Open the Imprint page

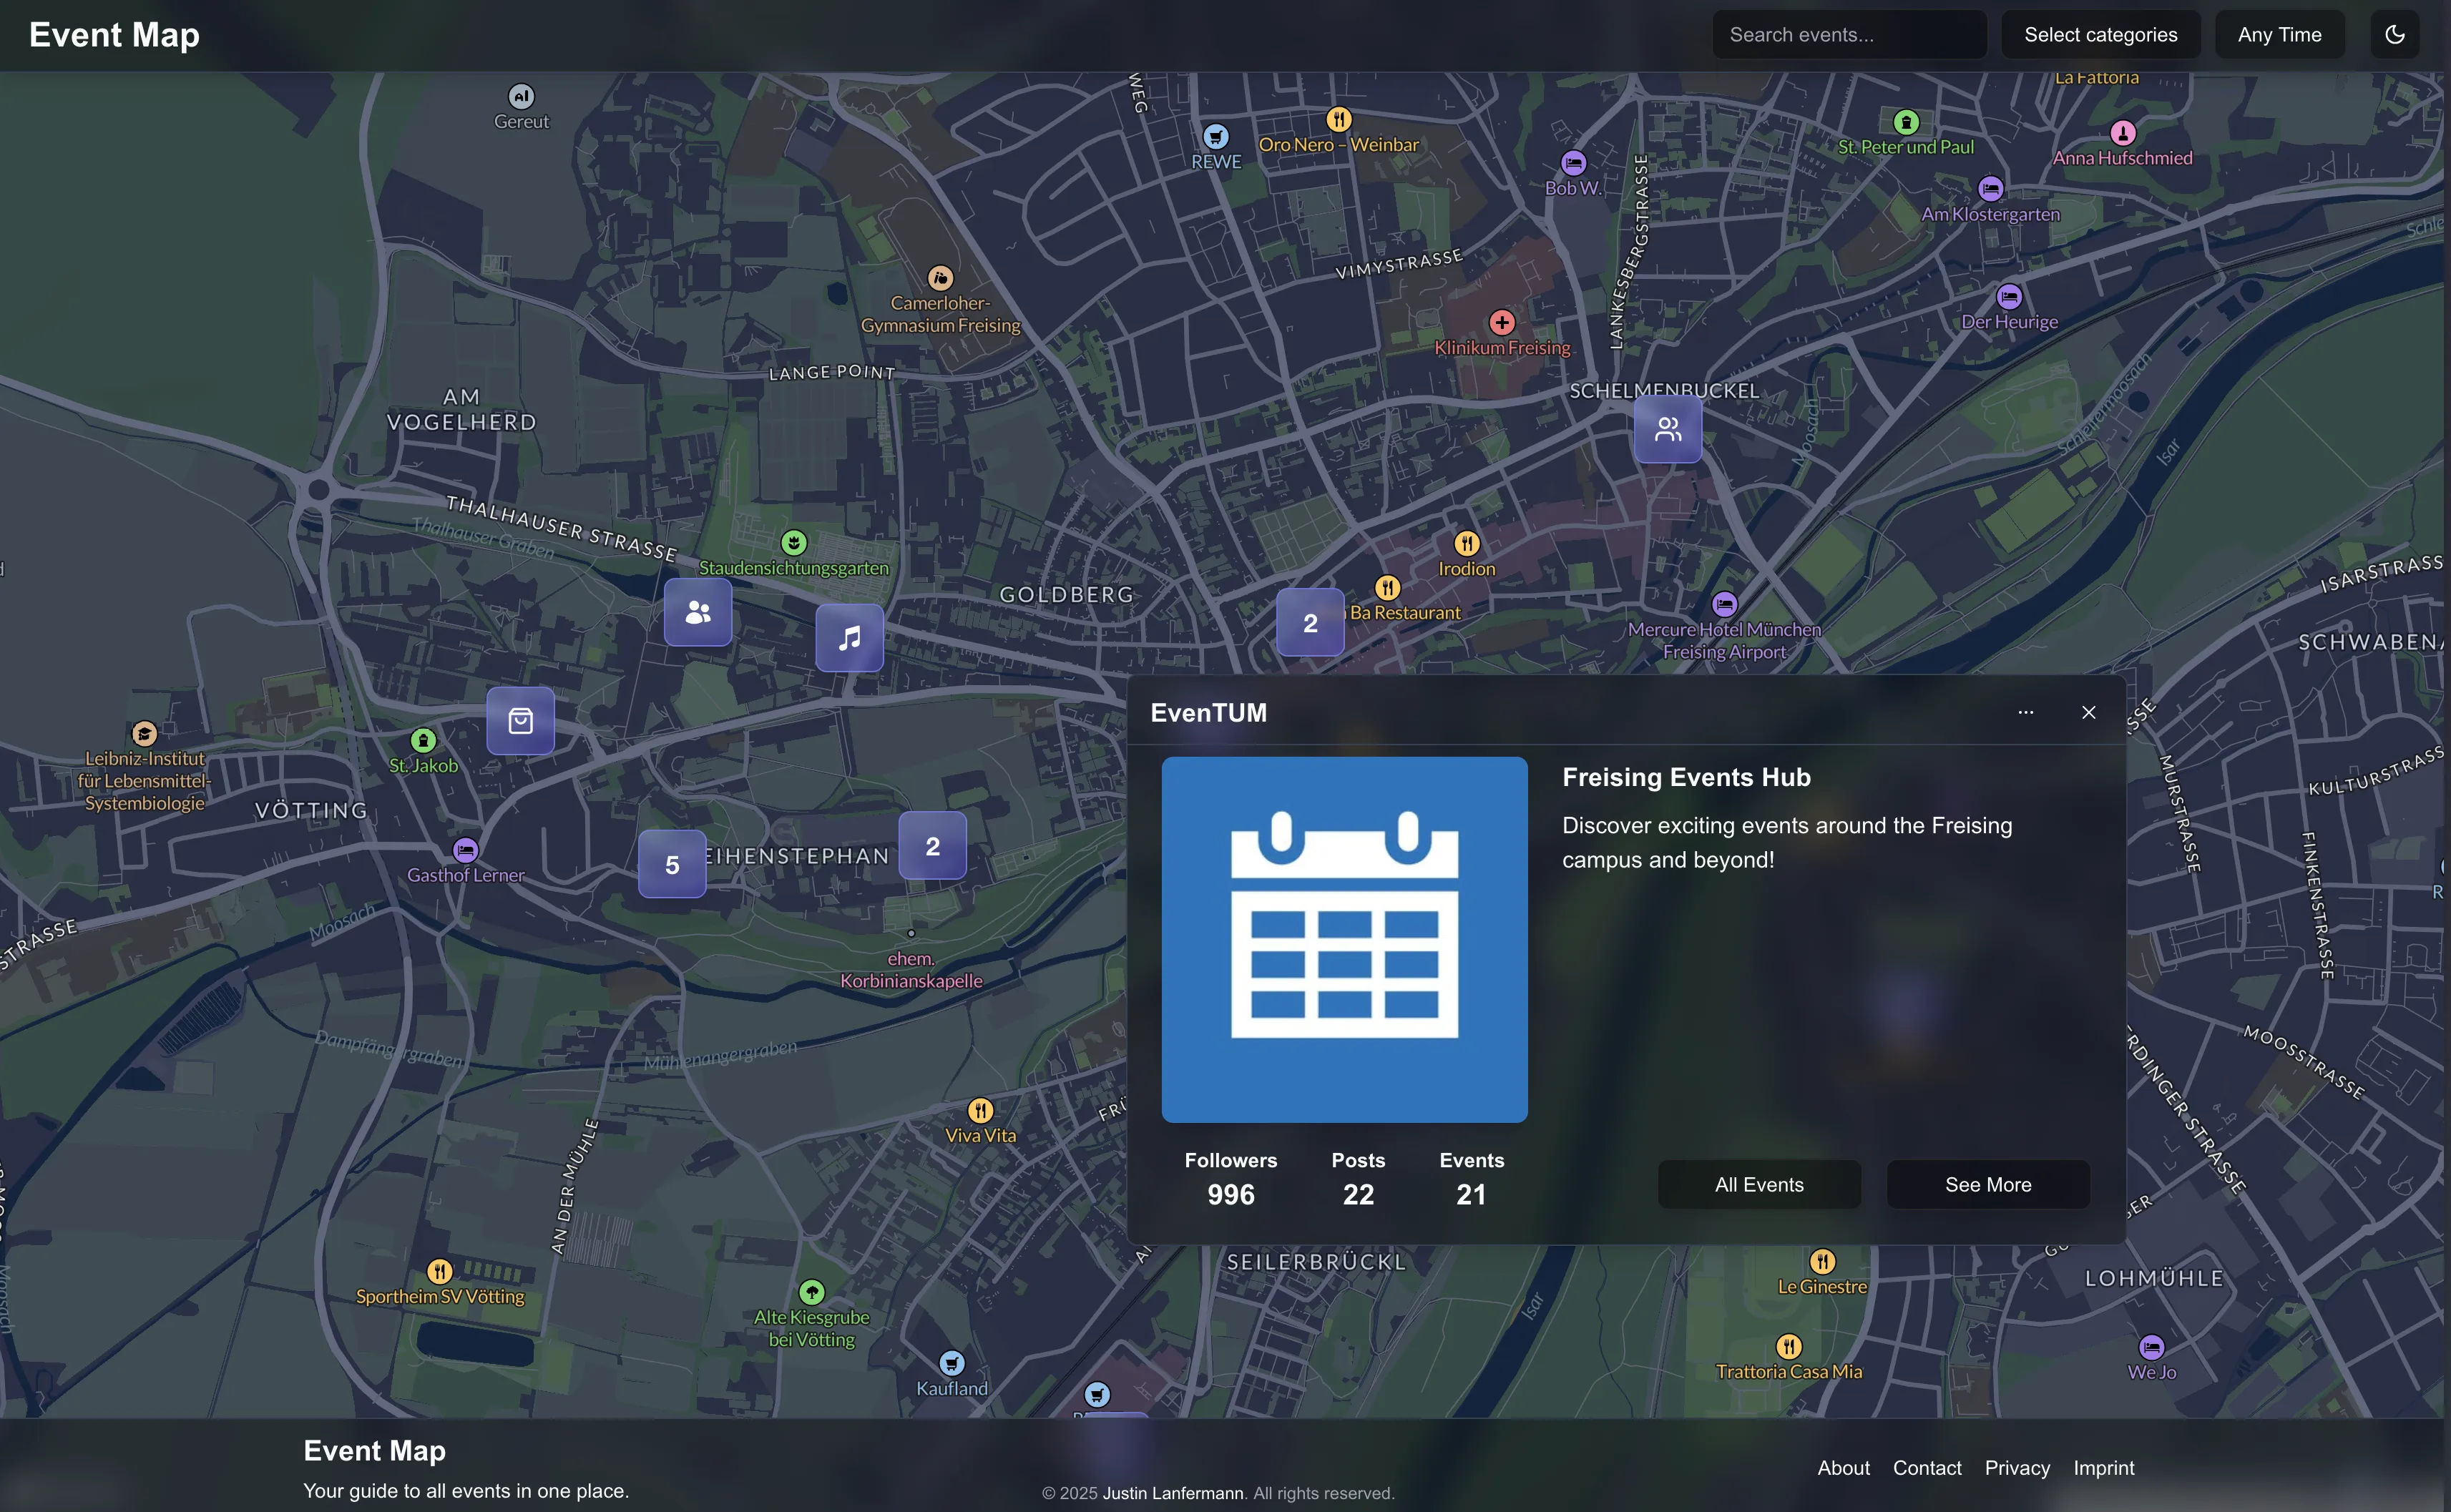[2103, 1467]
